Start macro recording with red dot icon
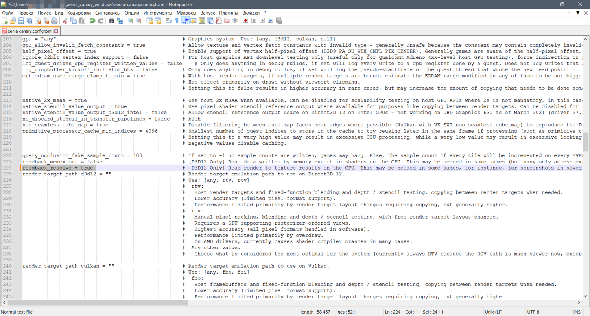 245,21
